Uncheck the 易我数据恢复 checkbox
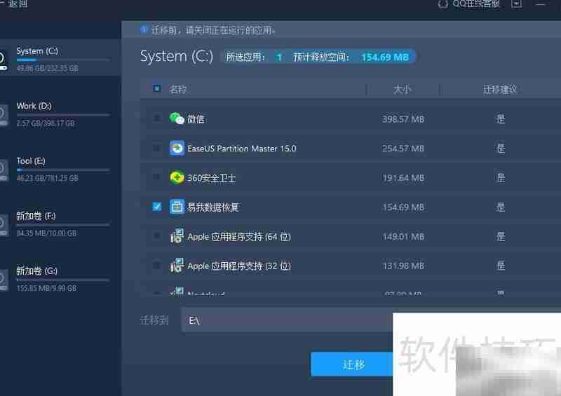The height and width of the screenshot is (396, 561). (x=156, y=206)
